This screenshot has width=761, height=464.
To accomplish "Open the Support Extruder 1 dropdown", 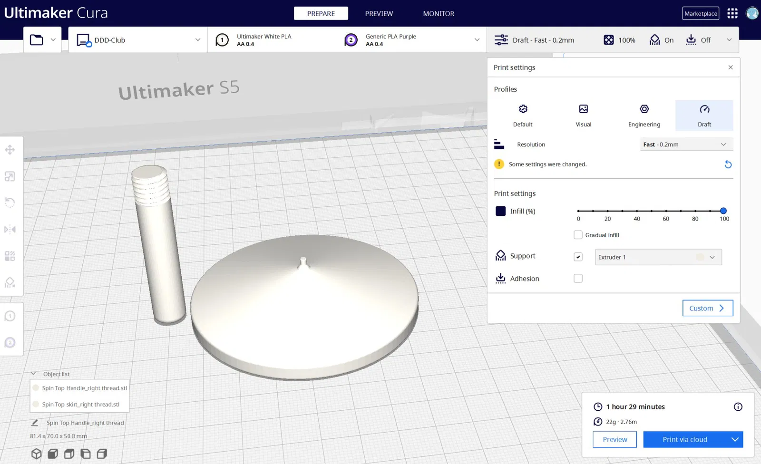I will click(658, 257).
